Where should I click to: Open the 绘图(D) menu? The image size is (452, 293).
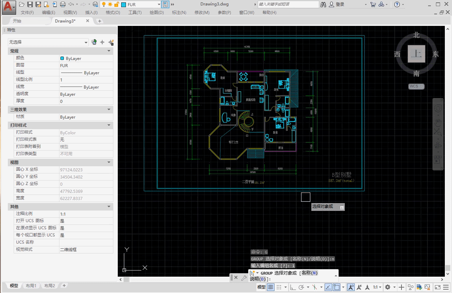click(157, 13)
